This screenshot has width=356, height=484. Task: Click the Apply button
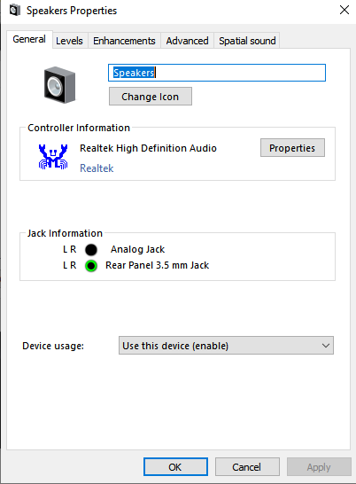pyautogui.click(x=319, y=467)
